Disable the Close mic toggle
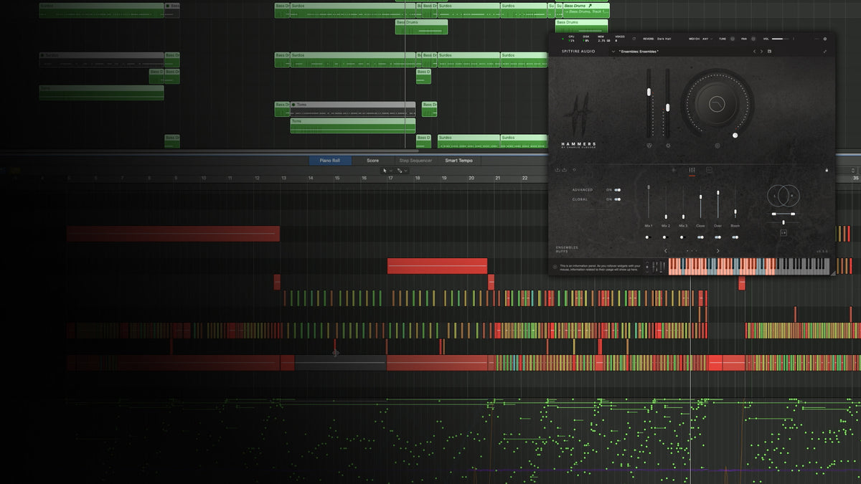The width and height of the screenshot is (861, 484). 700,237
